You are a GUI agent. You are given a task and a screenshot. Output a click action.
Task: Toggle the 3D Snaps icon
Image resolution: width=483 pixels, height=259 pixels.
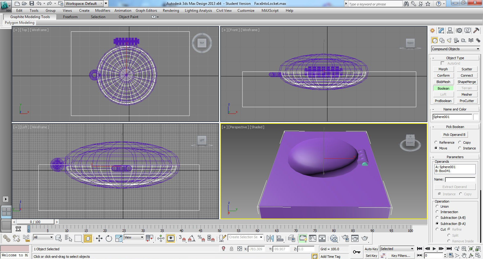182,238
